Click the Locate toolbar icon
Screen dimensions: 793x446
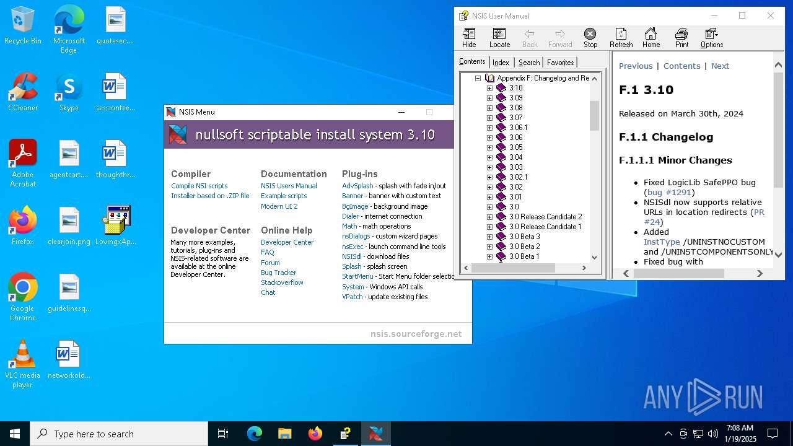pos(499,38)
